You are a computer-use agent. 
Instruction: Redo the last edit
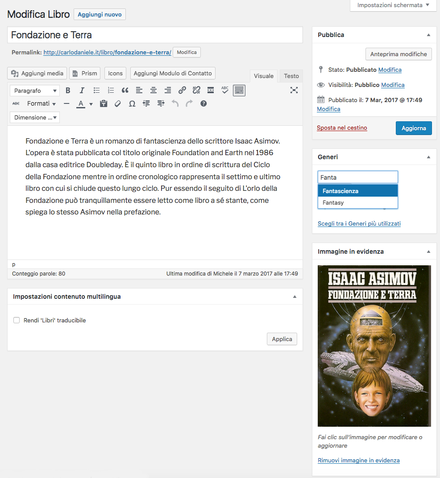[x=189, y=104]
